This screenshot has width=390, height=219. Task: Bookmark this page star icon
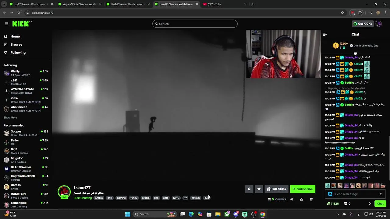pos(342,13)
